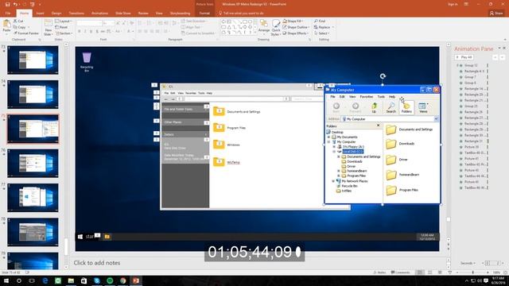509x286 pixels.
Task: Select the Group 23 animation entry
Action: (x=470, y=106)
